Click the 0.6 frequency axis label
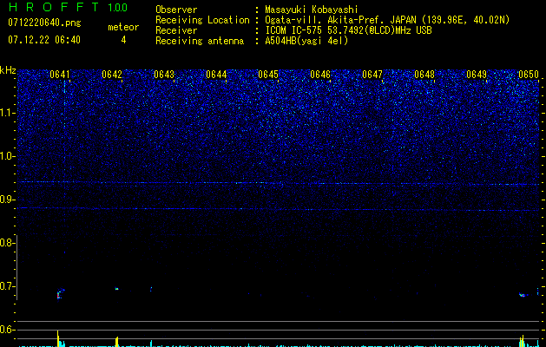Viewport: 546px width, 347px height. click(x=6, y=330)
